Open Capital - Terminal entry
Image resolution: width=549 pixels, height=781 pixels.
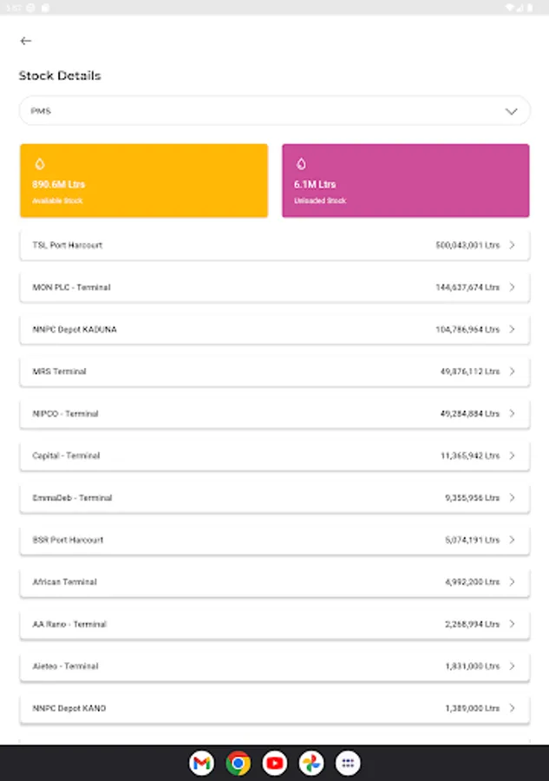pos(274,456)
